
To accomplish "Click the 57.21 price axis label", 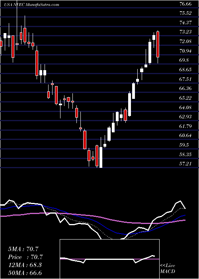I will pyautogui.click(x=185, y=164).
